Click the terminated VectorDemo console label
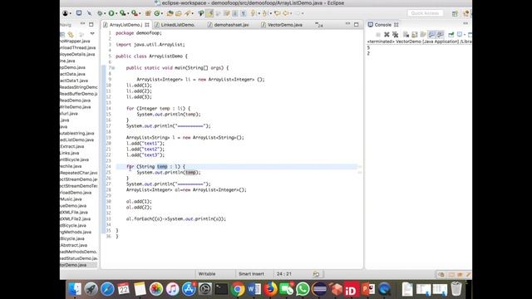Viewport: 532px width, 299px height. pyautogui.click(x=419, y=42)
